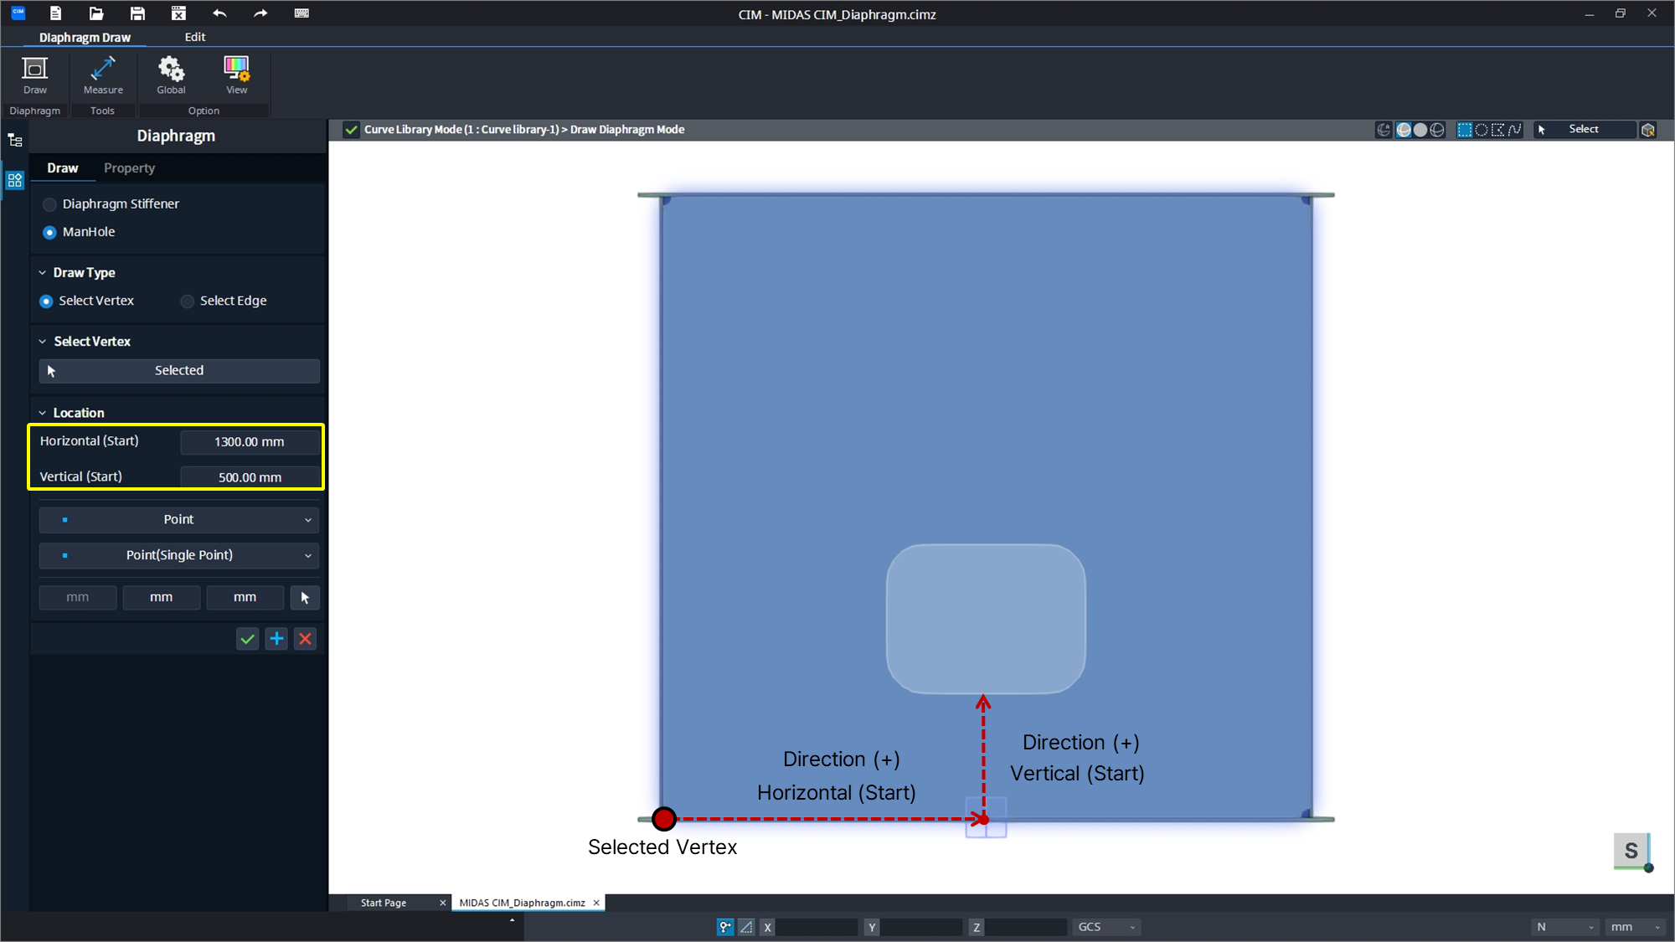This screenshot has height=942, width=1675.
Task: Switch to the Edit ribbon tab
Action: 195,37
